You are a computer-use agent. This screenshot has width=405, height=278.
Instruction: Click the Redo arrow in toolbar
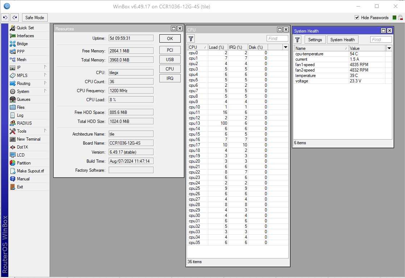click(x=15, y=17)
